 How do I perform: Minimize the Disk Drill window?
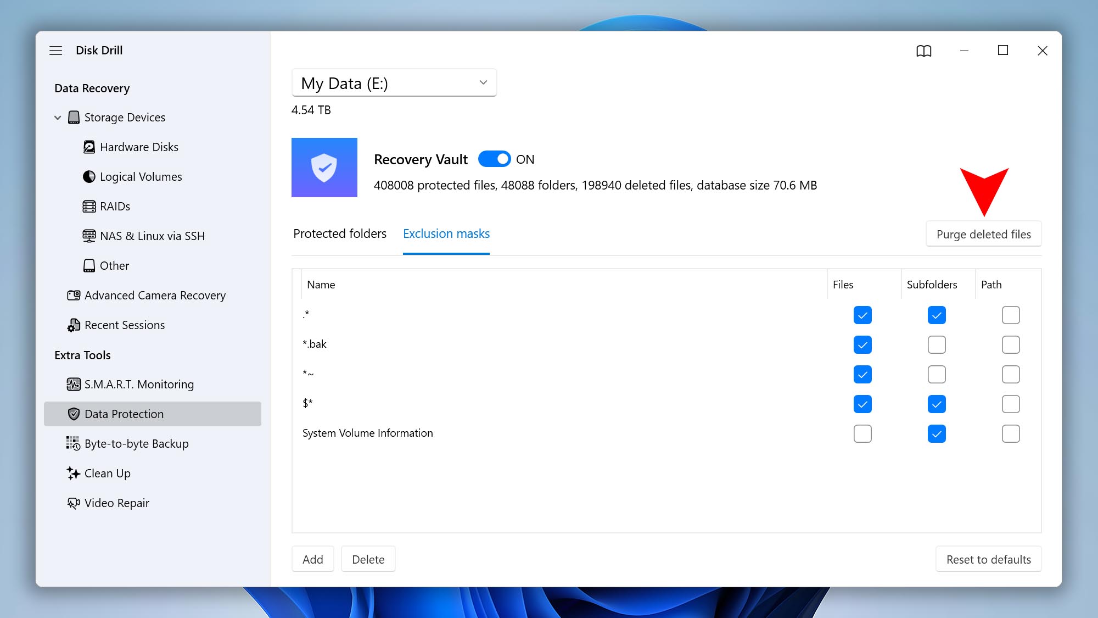pos(964,51)
